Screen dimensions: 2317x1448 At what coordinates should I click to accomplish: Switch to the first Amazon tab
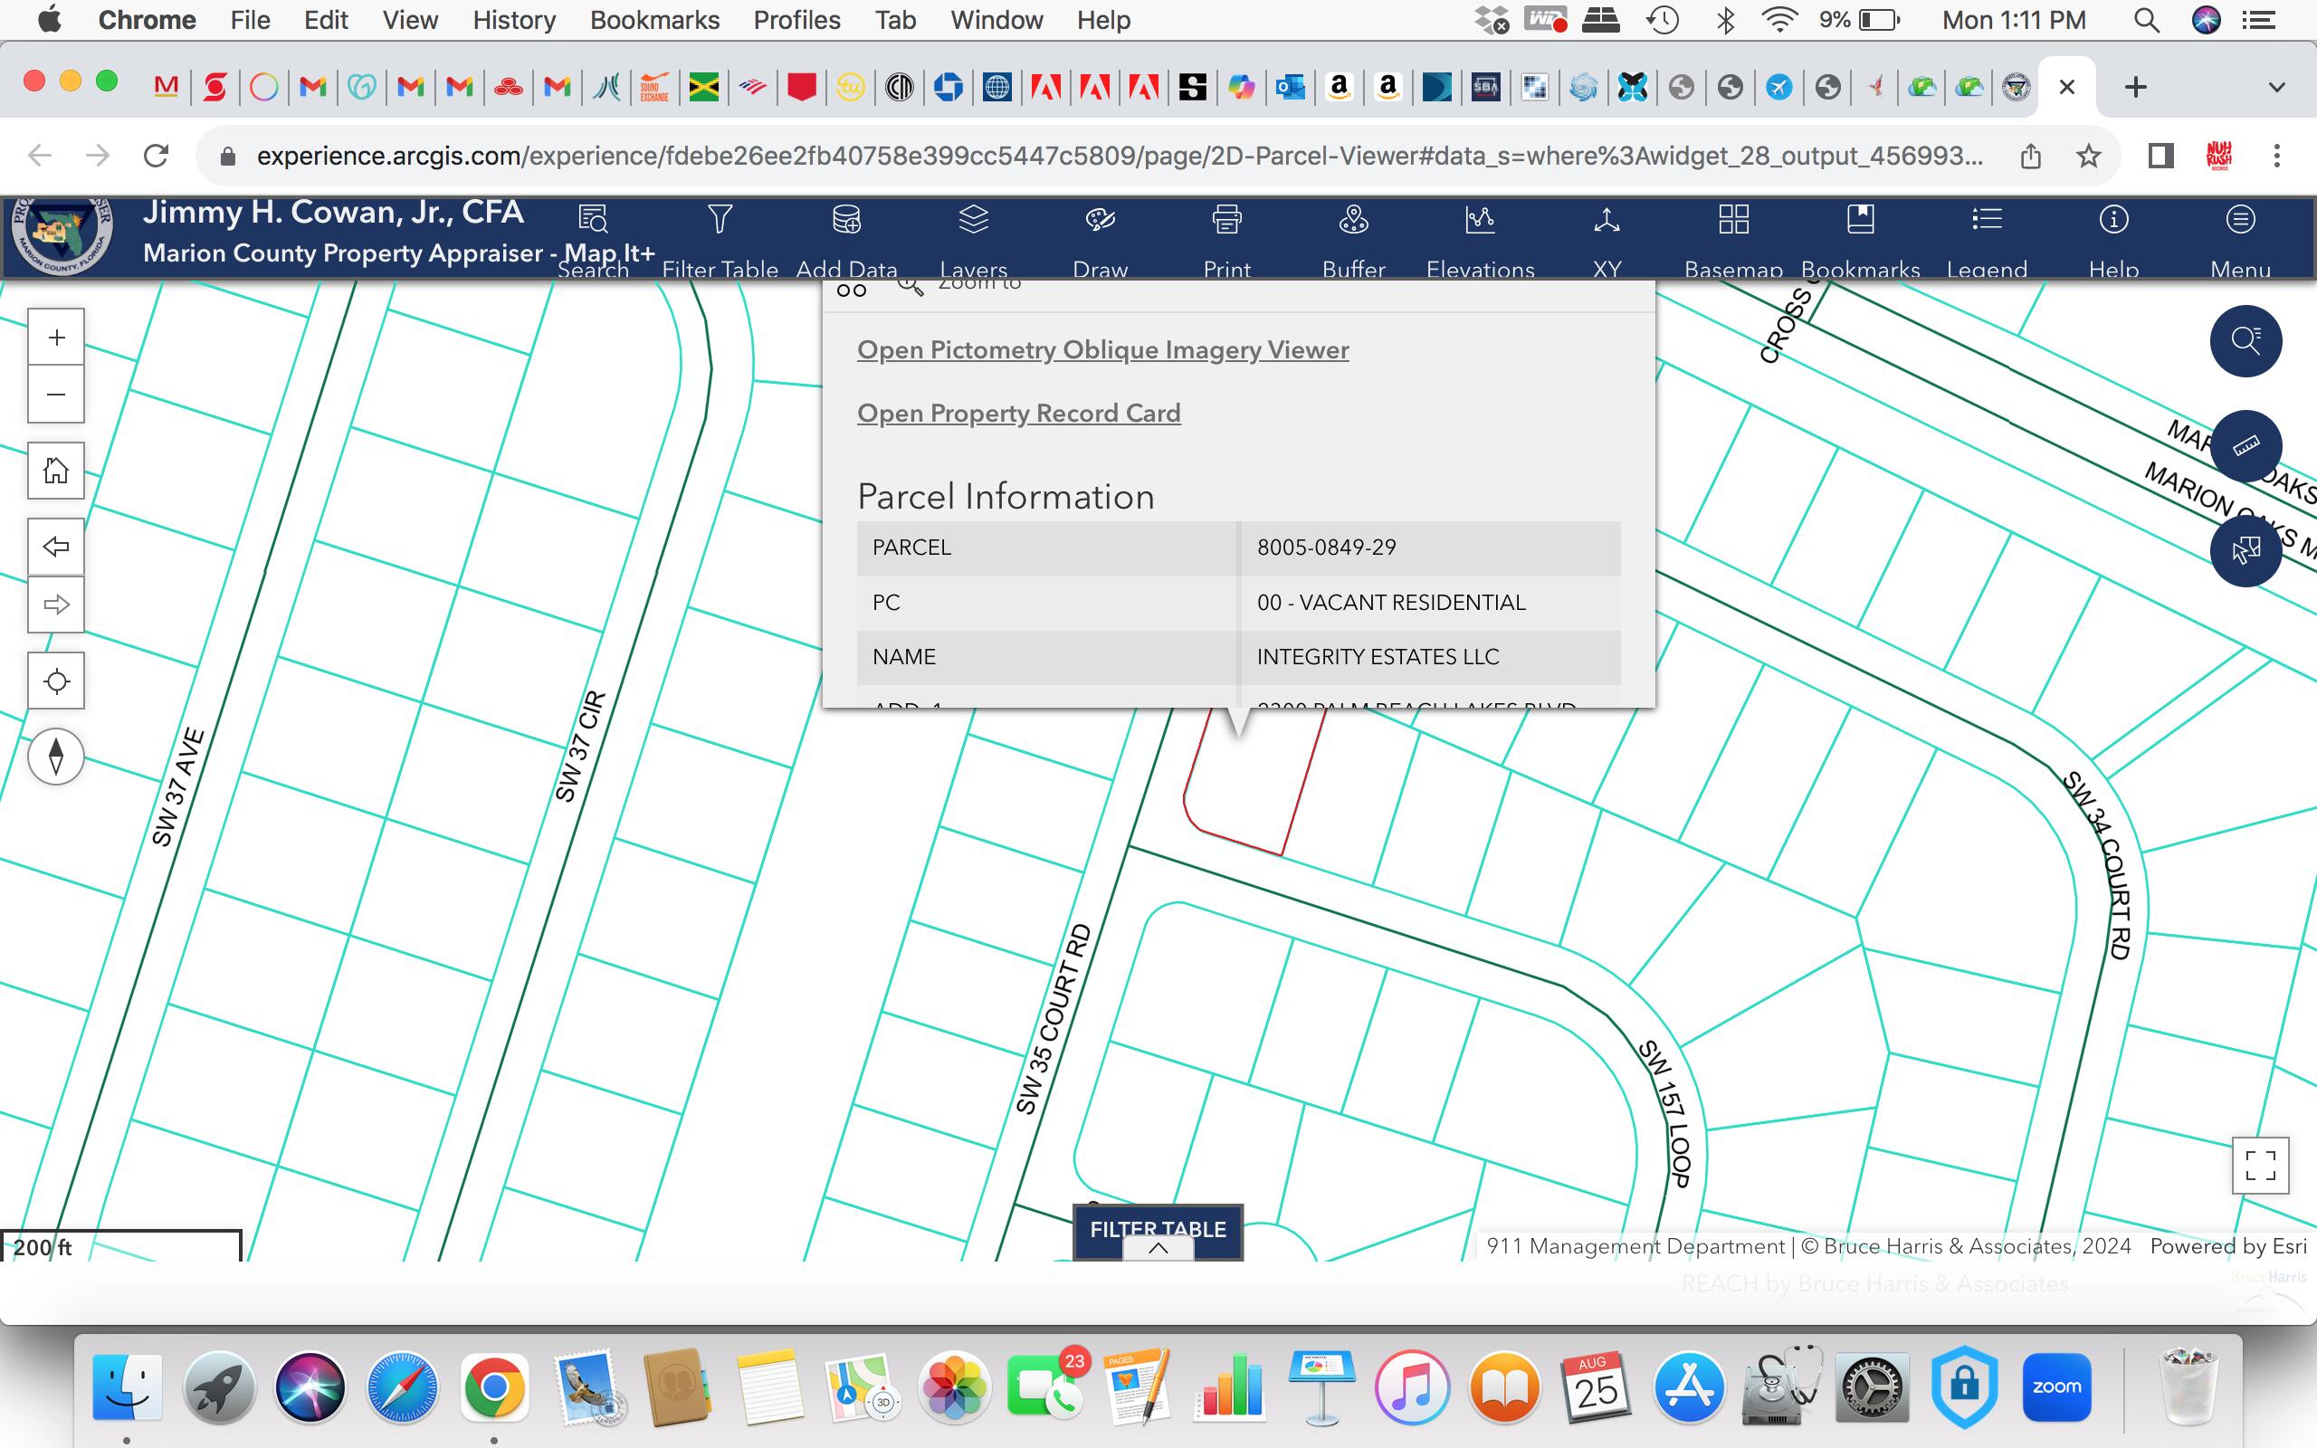tap(1339, 87)
